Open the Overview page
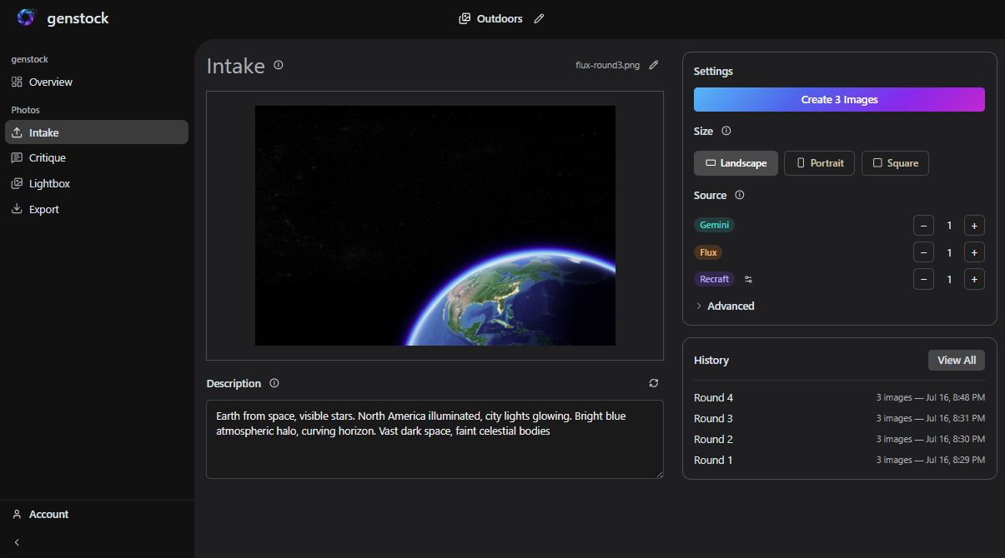Image resolution: width=1005 pixels, height=558 pixels. click(97, 82)
